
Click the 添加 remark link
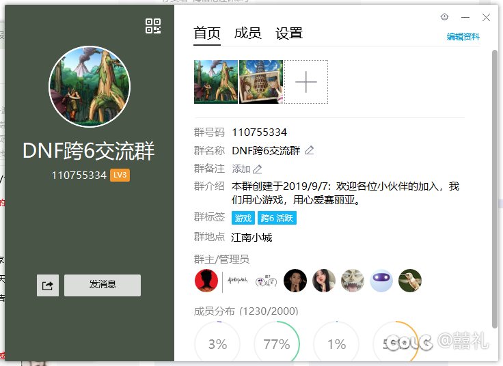pyautogui.click(x=241, y=169)
